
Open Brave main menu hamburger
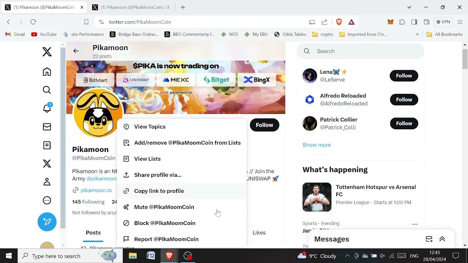coord(460,22)
